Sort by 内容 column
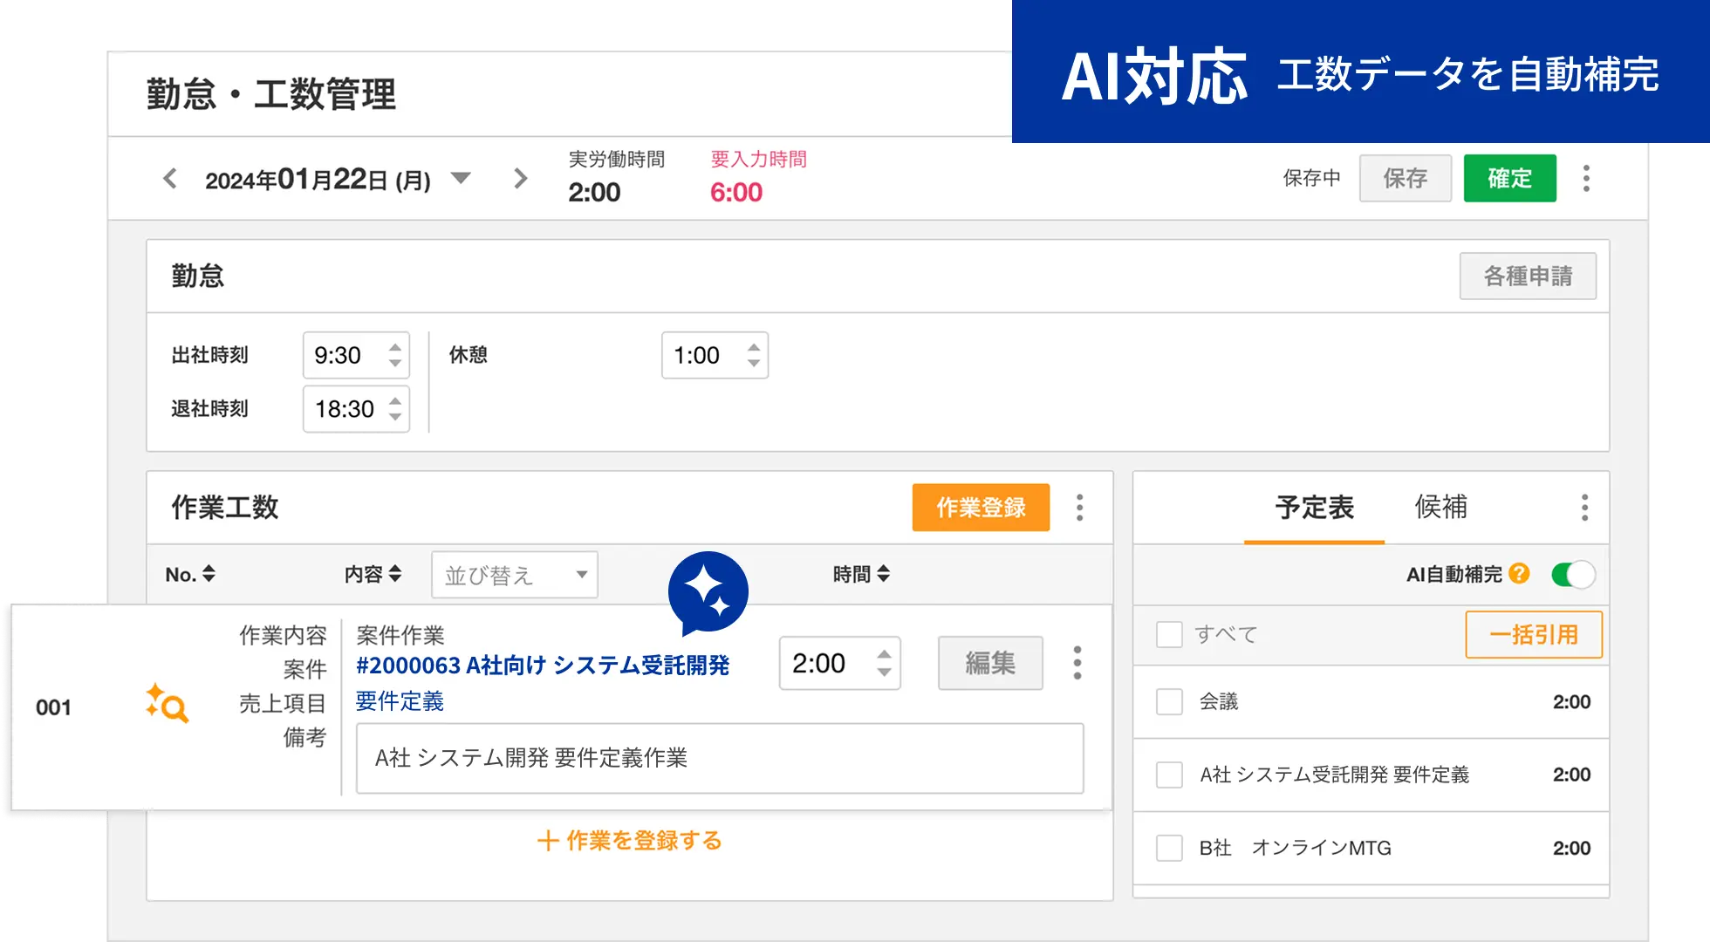1710x942 pixels. coord(373,575)
